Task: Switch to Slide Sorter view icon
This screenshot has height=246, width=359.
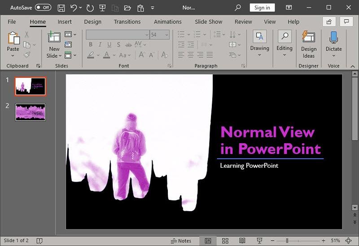Action: tap(225, 241)
